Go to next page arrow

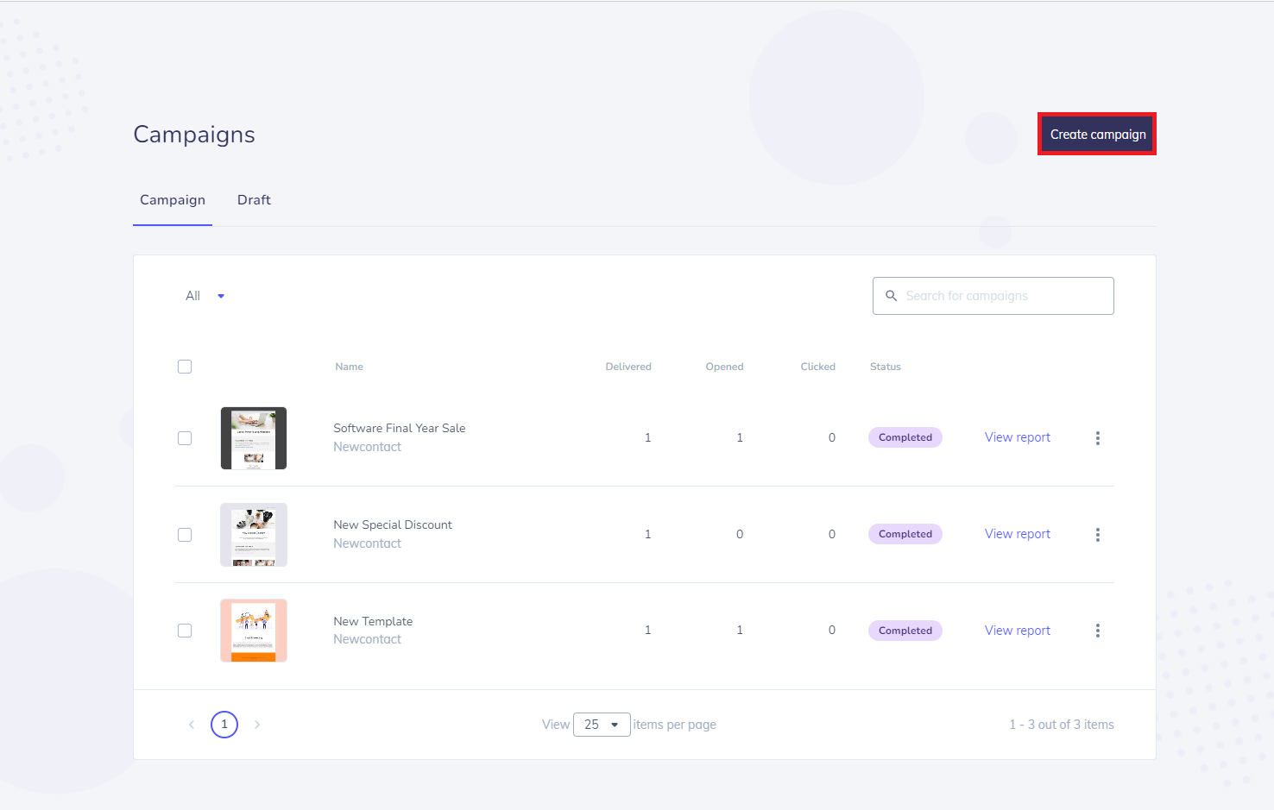pos(257,725)
